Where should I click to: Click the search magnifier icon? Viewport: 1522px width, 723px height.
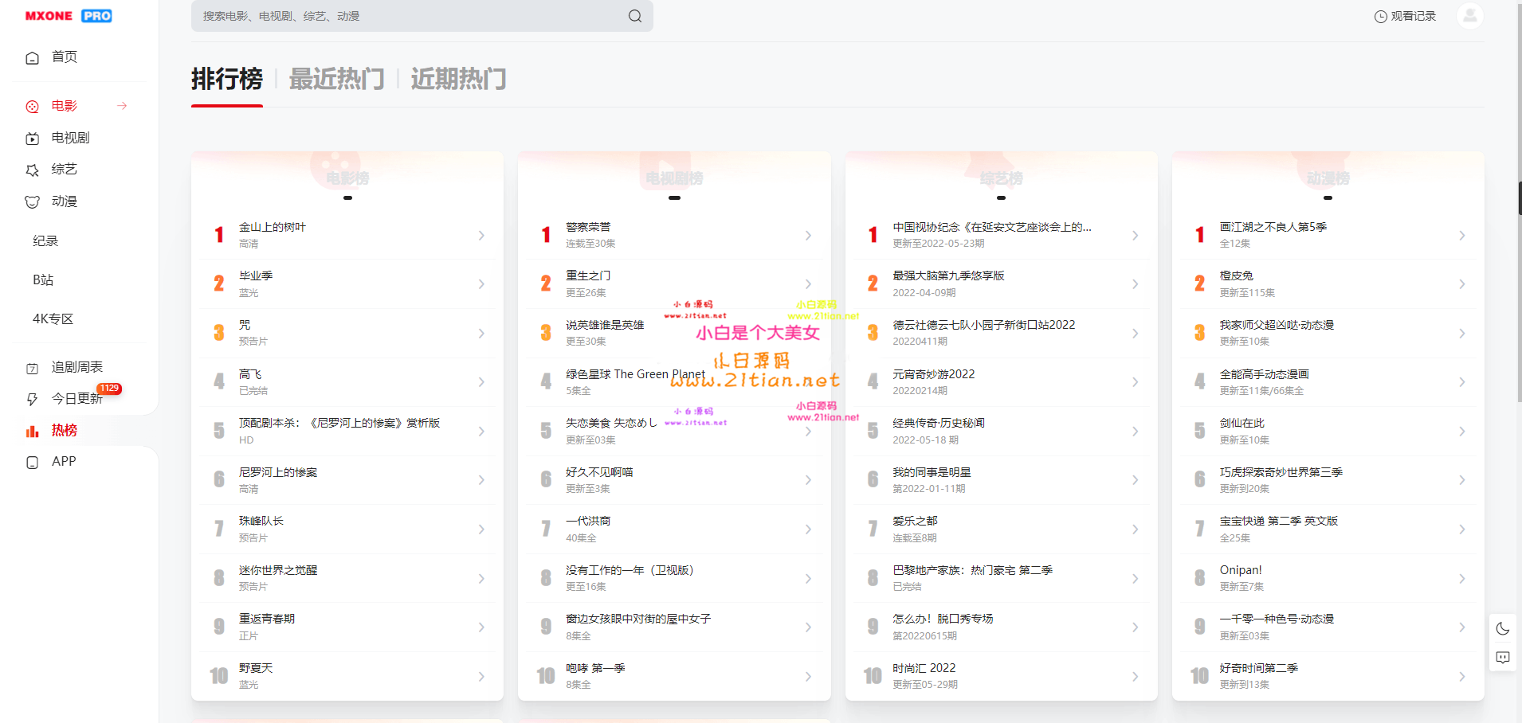(x=634, y=16)
